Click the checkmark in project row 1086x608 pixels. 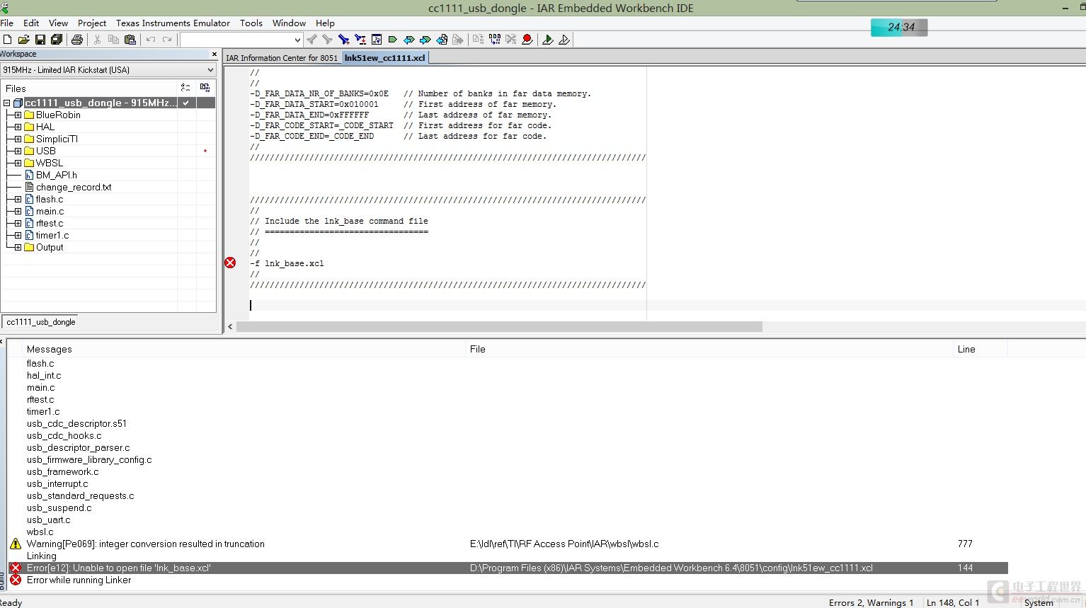186,103
